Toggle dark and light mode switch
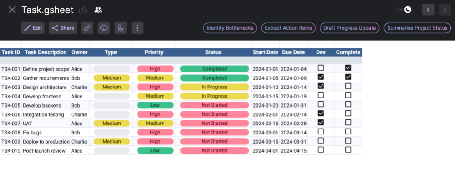The height and width of the screenshot is (175, 455). (405, 10)
